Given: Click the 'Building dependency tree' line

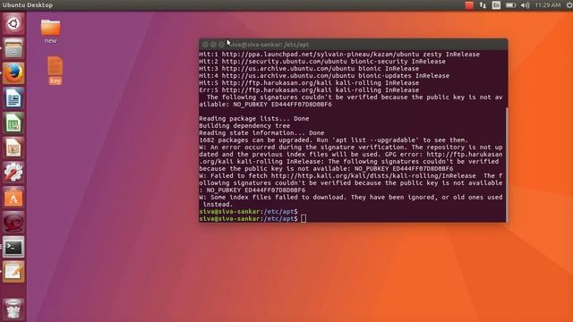Looking at the screenshot, I should pos(244,125).
